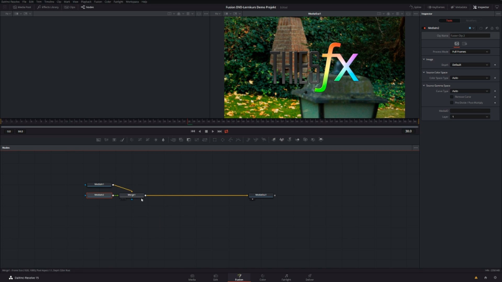The image size is (502, 282).
Task: Add a Matte Control tool from the toolbar
Action: pos(189,140)
